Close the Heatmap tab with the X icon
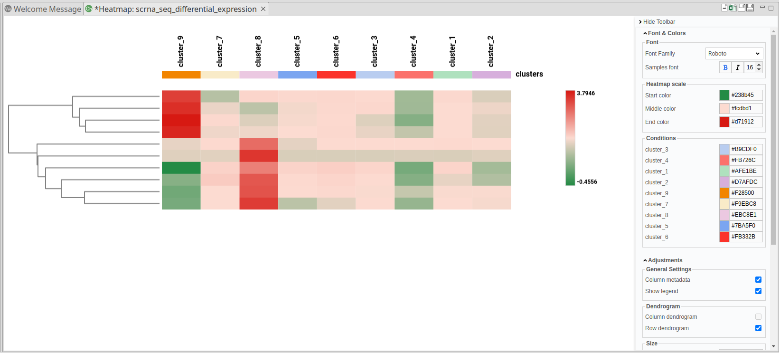 pos(263,9)
